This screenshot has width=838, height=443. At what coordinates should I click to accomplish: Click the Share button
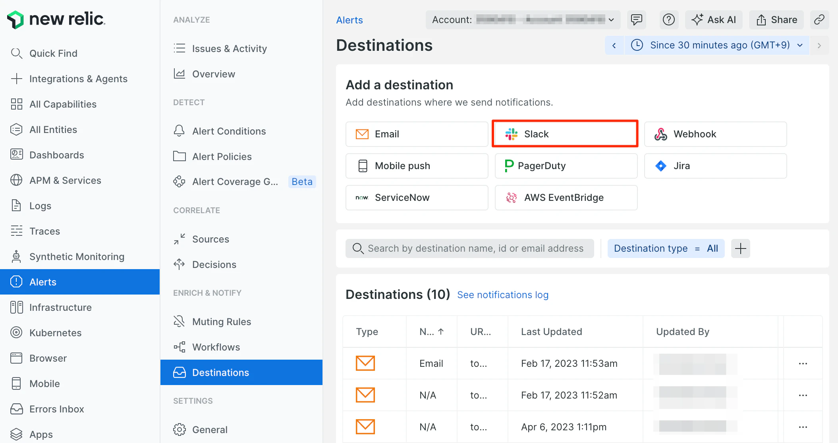[x=776, y=20]
